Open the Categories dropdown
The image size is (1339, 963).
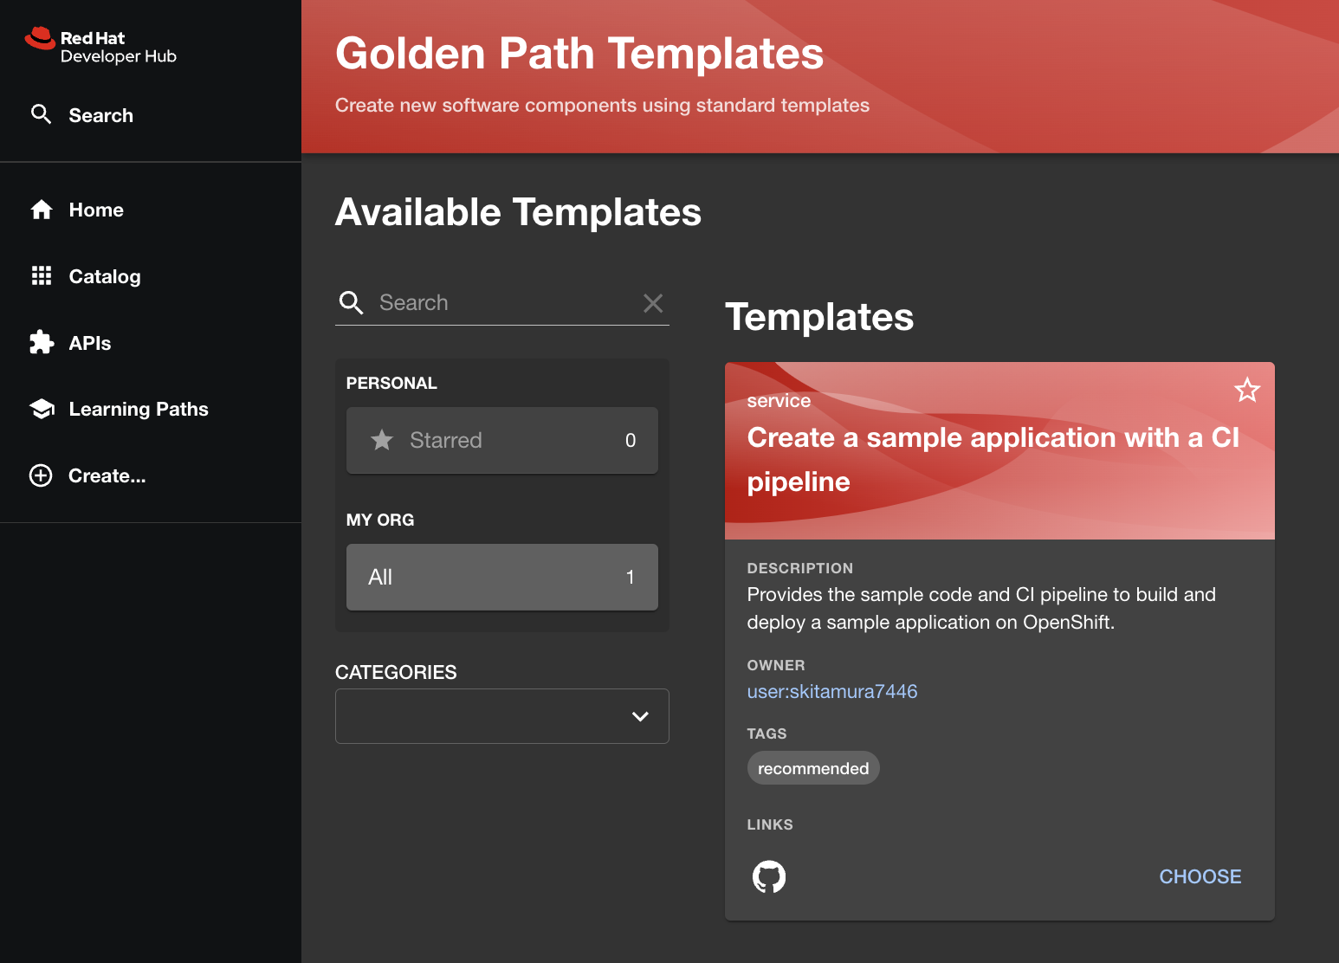pyautogui.click(x=502, y=716)
